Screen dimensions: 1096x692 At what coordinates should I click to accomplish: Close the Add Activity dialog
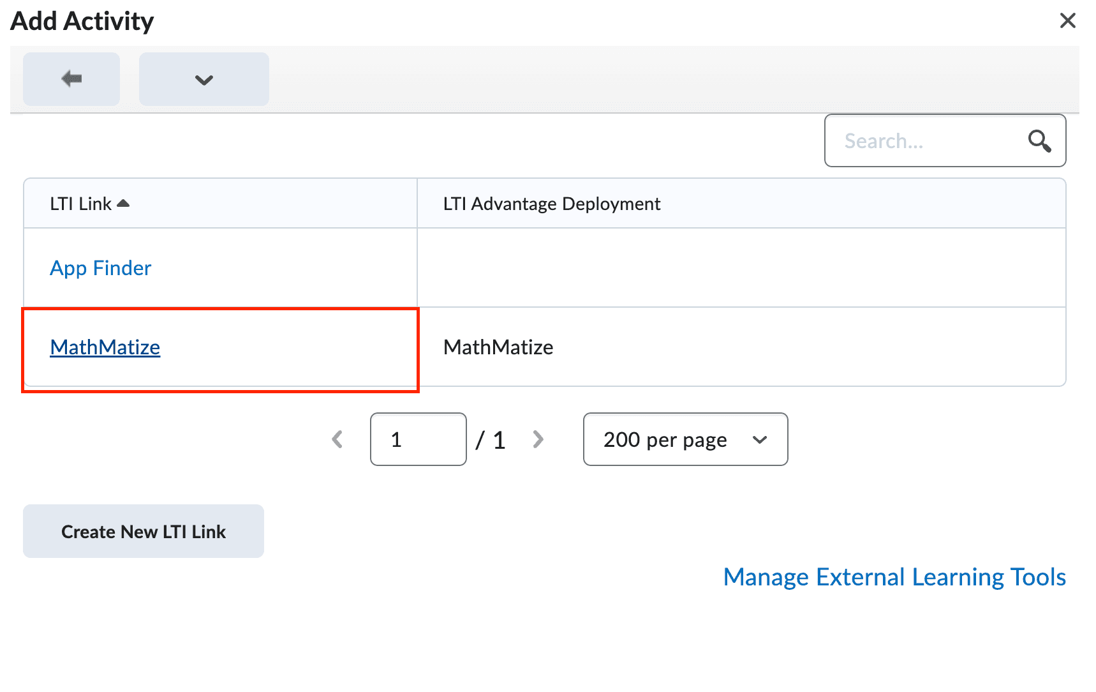(x=1067, y=20)
